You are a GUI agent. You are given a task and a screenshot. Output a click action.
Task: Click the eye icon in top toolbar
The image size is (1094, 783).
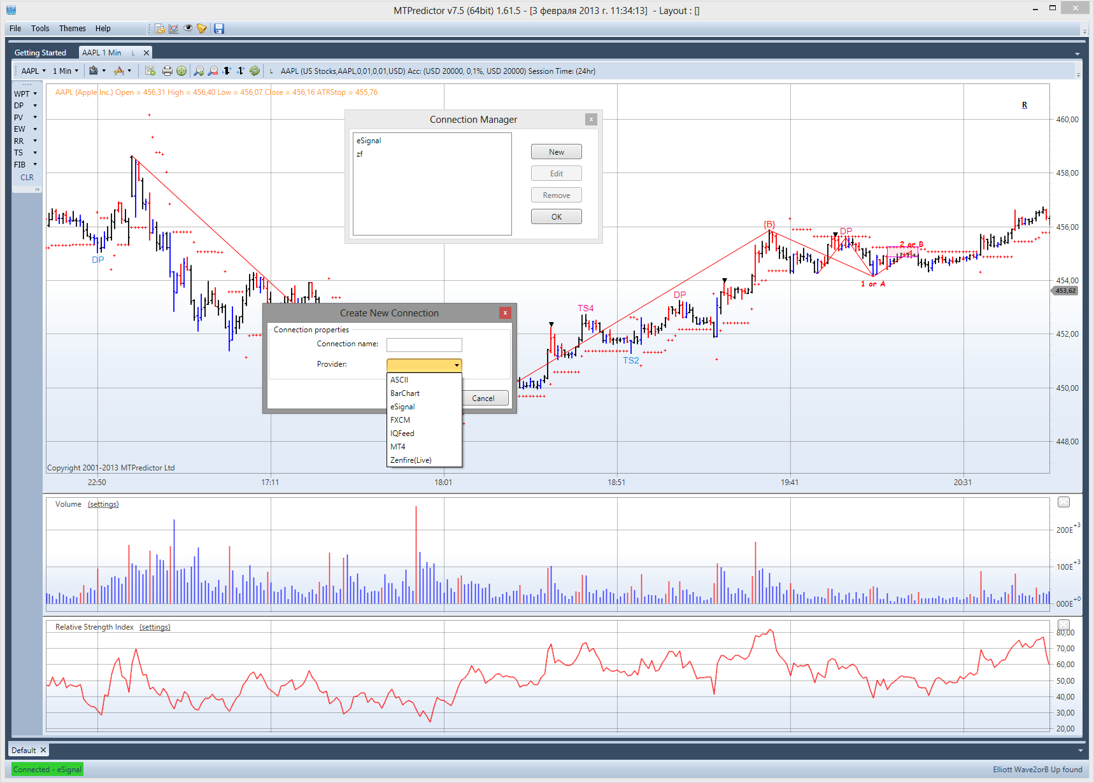(188, 29)
